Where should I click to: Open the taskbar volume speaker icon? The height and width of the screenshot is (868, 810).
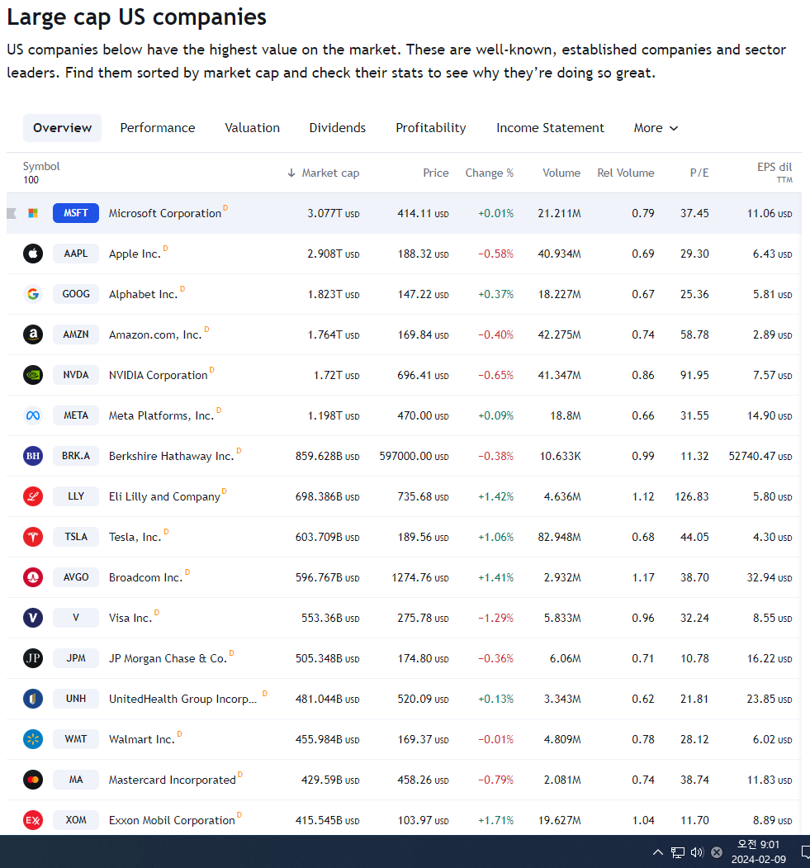697,852
